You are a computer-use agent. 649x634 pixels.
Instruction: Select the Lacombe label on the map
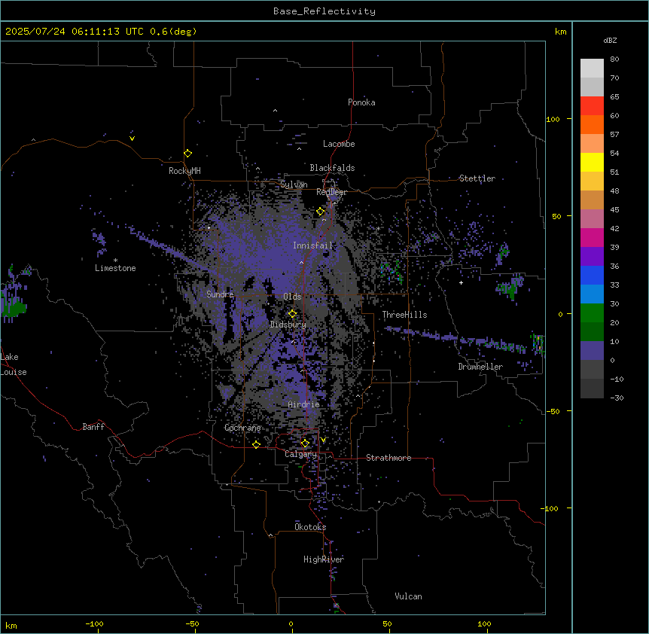click(339, 144)
